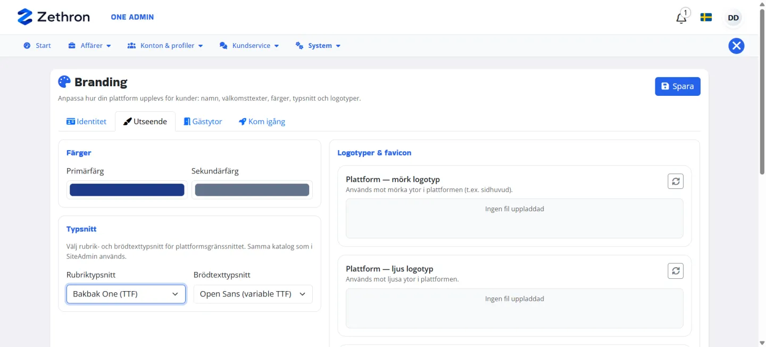
Task: Expand Konton & profiler menu
Action: click(165, 46)
